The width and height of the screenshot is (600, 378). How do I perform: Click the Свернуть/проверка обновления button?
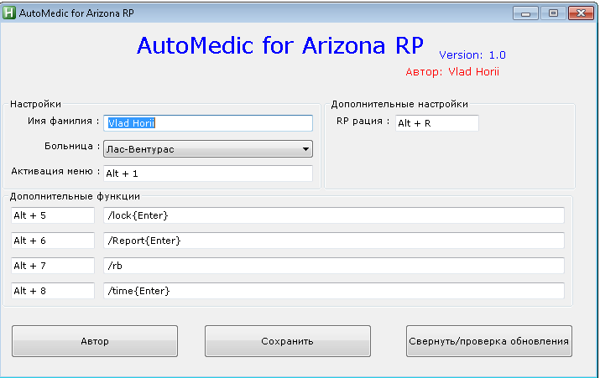(x=489, y=341)
